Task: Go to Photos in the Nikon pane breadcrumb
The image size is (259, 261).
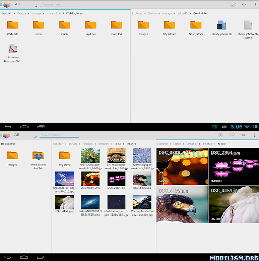Action: (208, 144)
